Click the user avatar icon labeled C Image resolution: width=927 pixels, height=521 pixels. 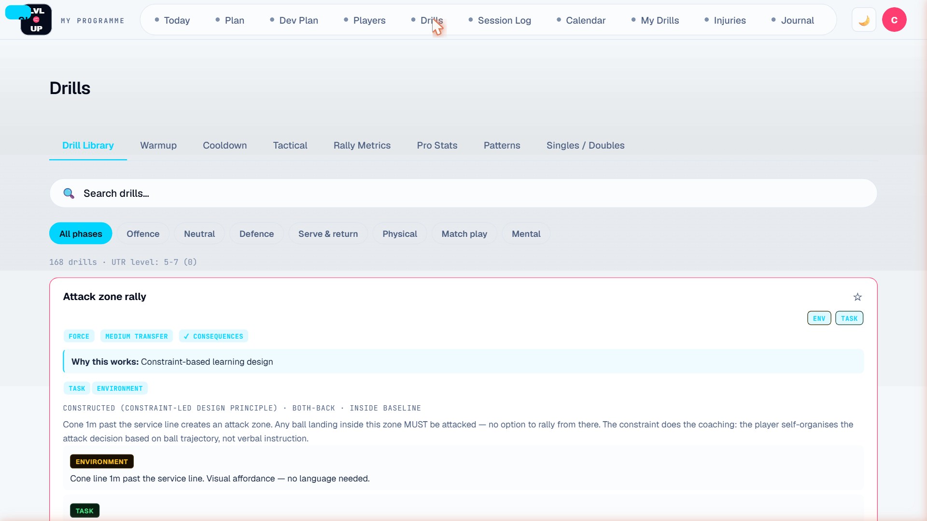(894, 20)
